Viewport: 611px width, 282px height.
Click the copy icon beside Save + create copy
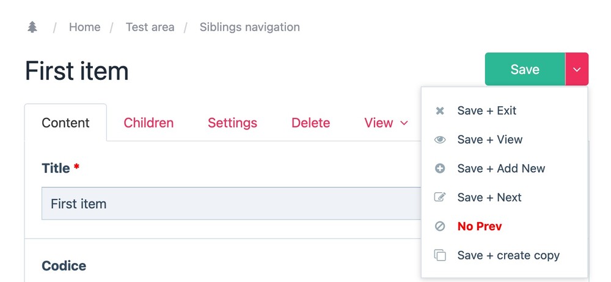pyautogui.click(x=439, y=255)
